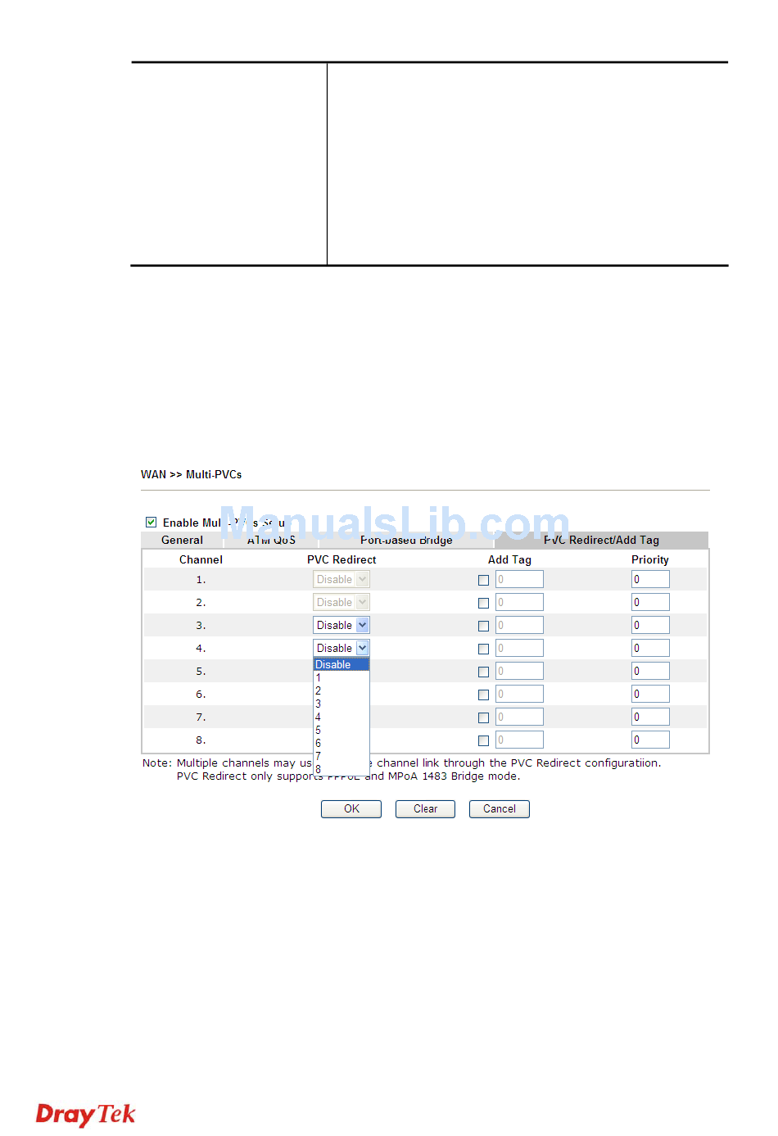Click Priority field for channel 7
The image size is (778, 1136).
pos(650,717)
